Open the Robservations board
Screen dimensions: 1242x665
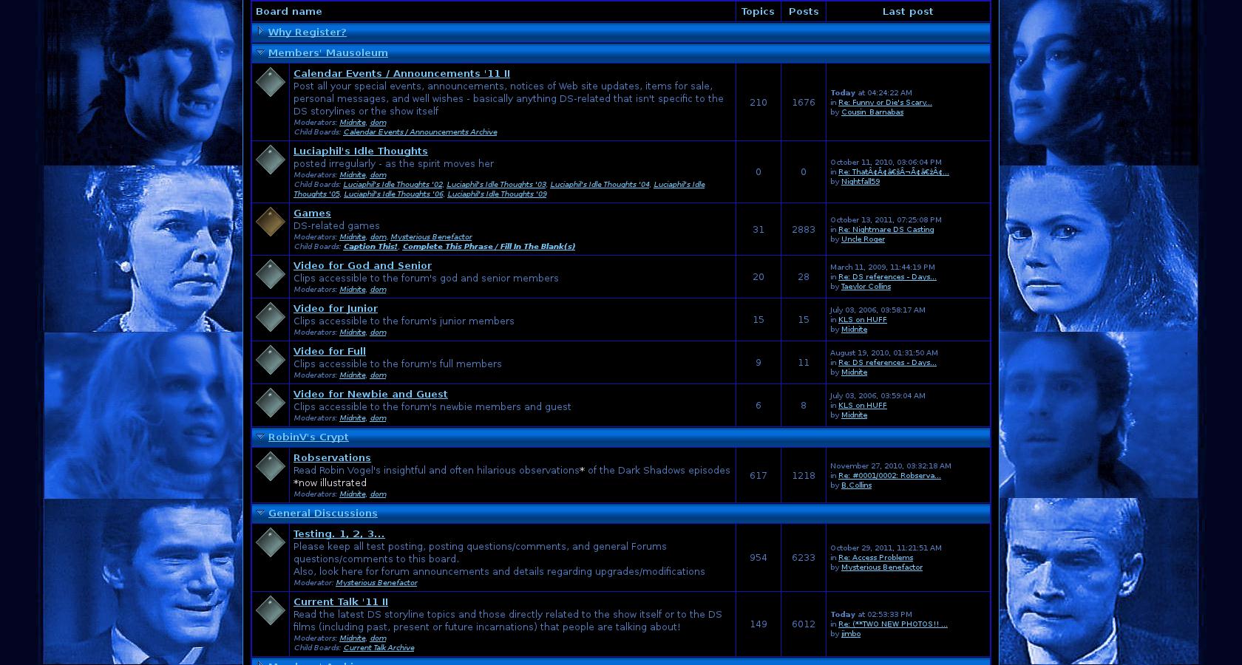tap(332, 458)
